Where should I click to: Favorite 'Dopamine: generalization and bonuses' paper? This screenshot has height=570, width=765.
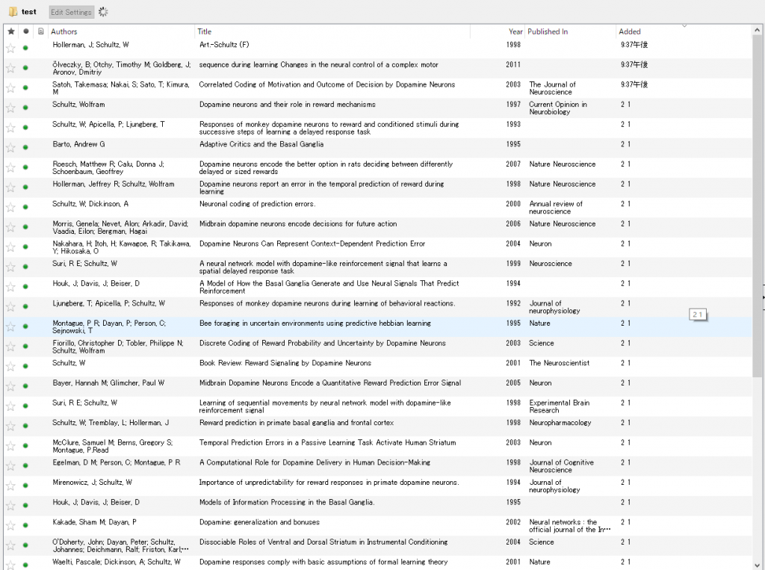pyautogui.click(x=10, y=526)
